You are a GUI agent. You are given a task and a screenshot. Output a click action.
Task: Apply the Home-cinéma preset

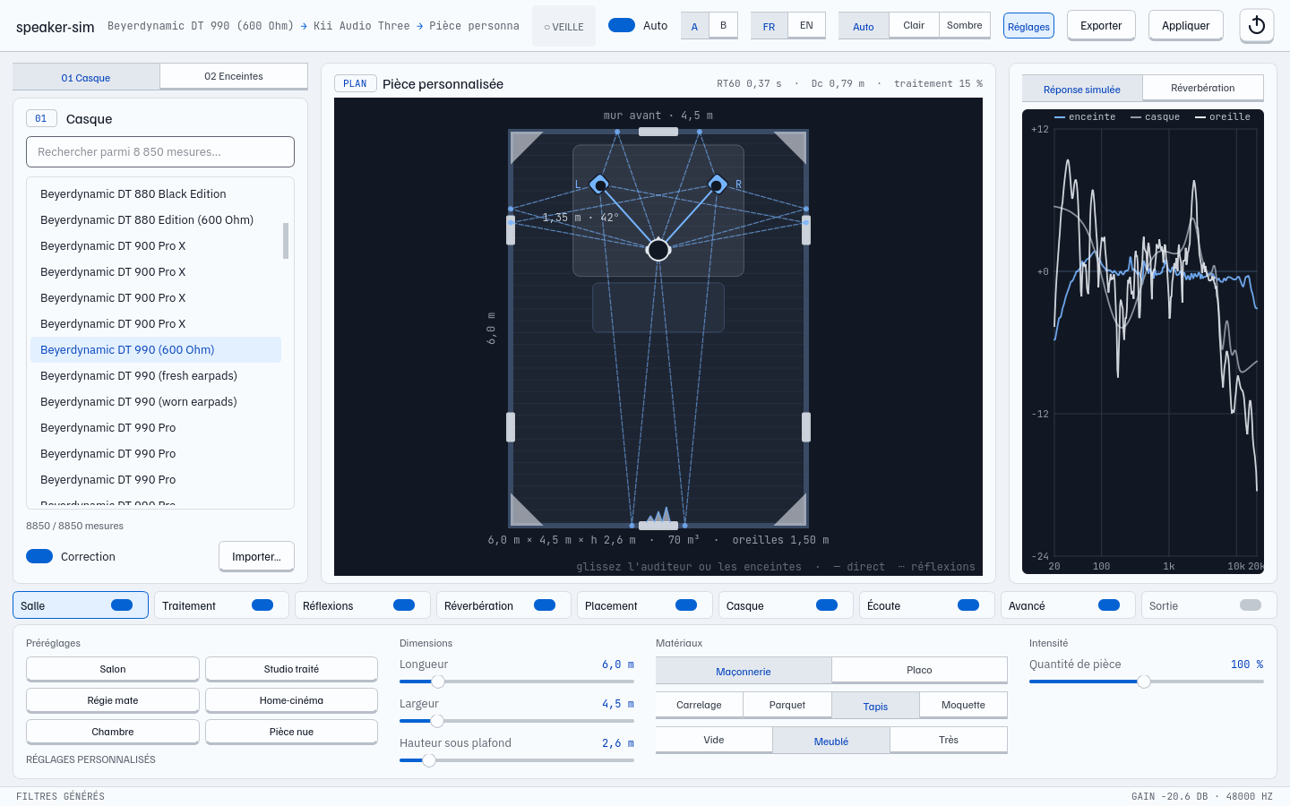point(291,700)
